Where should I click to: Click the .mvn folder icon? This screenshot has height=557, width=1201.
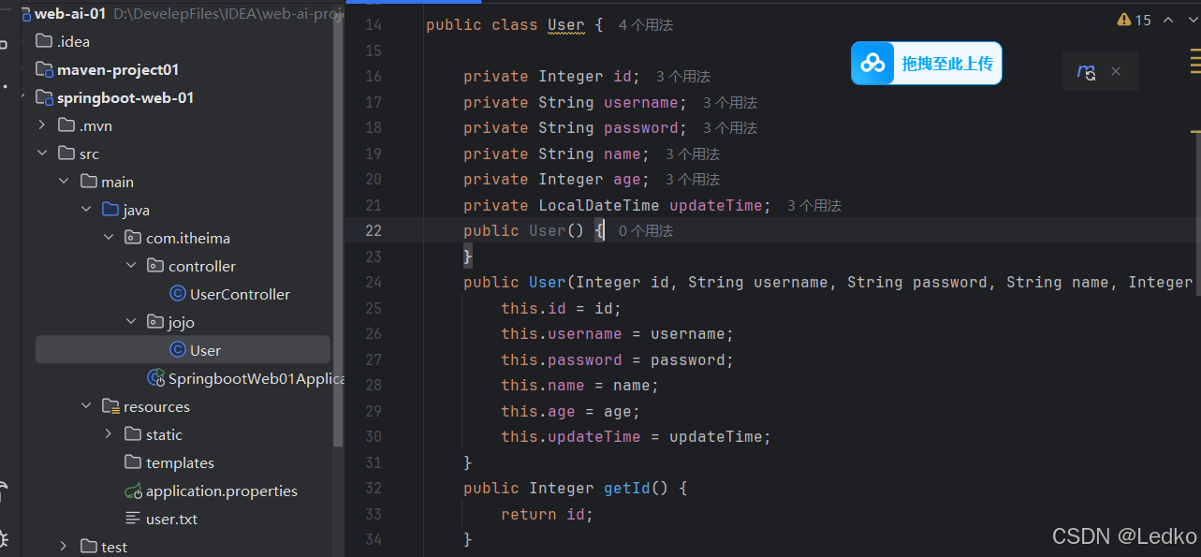(x=66, y=125)
